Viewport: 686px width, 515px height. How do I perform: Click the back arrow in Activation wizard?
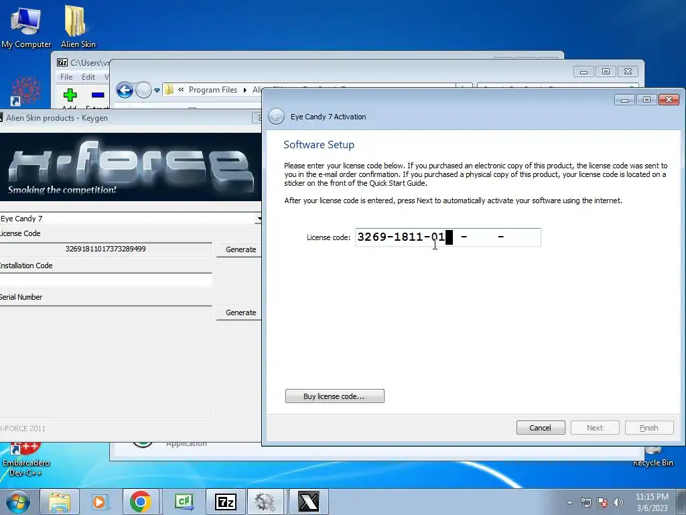click(276, 117)
